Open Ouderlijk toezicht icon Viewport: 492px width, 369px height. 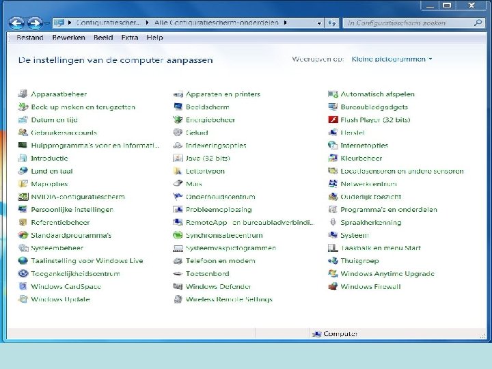[333, 197]
